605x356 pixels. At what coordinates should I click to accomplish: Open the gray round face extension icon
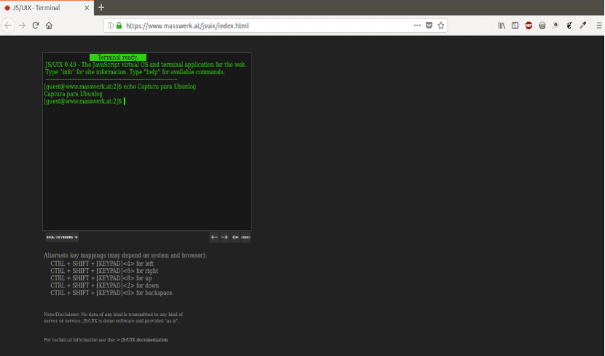(x=542, y=25)
